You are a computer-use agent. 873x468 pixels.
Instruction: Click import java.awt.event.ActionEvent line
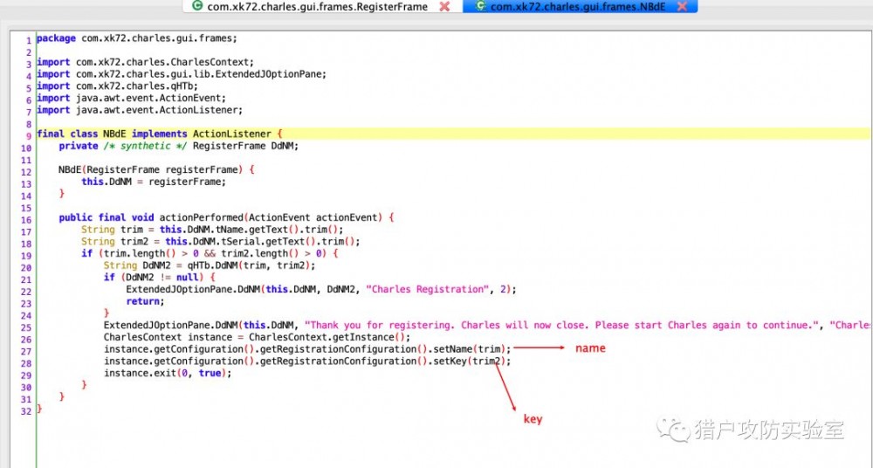coord(132,98)
